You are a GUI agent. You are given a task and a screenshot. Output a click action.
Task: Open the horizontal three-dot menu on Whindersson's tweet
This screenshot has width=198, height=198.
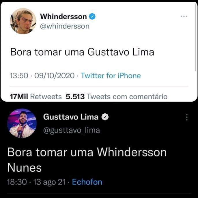point(184,16)
